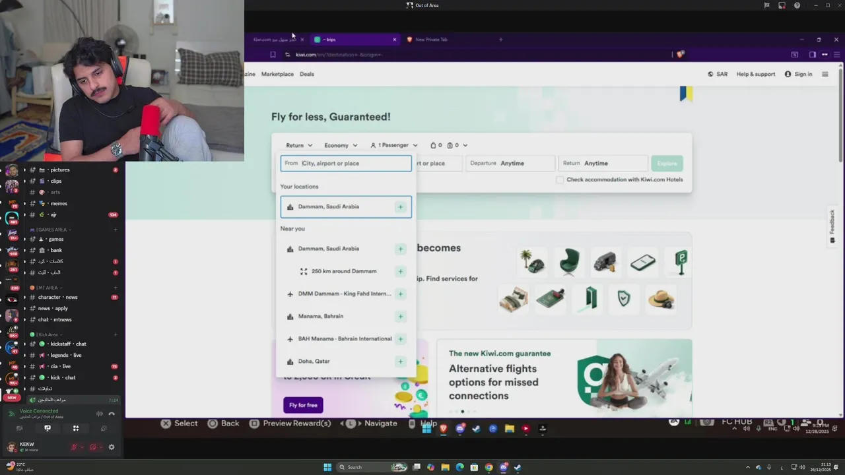Click the Return Anytime date field
Image resolution: width=845 pixels, height=475 pixels.
click(603, 163)
